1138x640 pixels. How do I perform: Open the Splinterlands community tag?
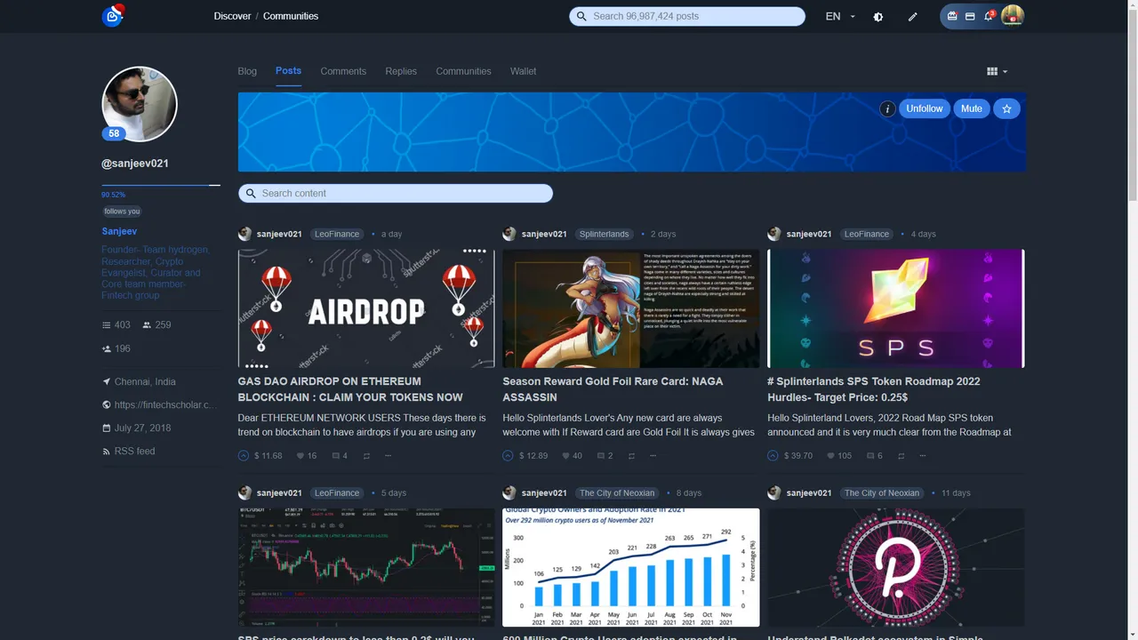(x=604, y=234)
